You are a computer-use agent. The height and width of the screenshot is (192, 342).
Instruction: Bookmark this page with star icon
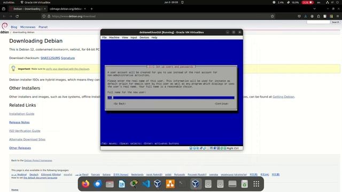click(272, 16)
